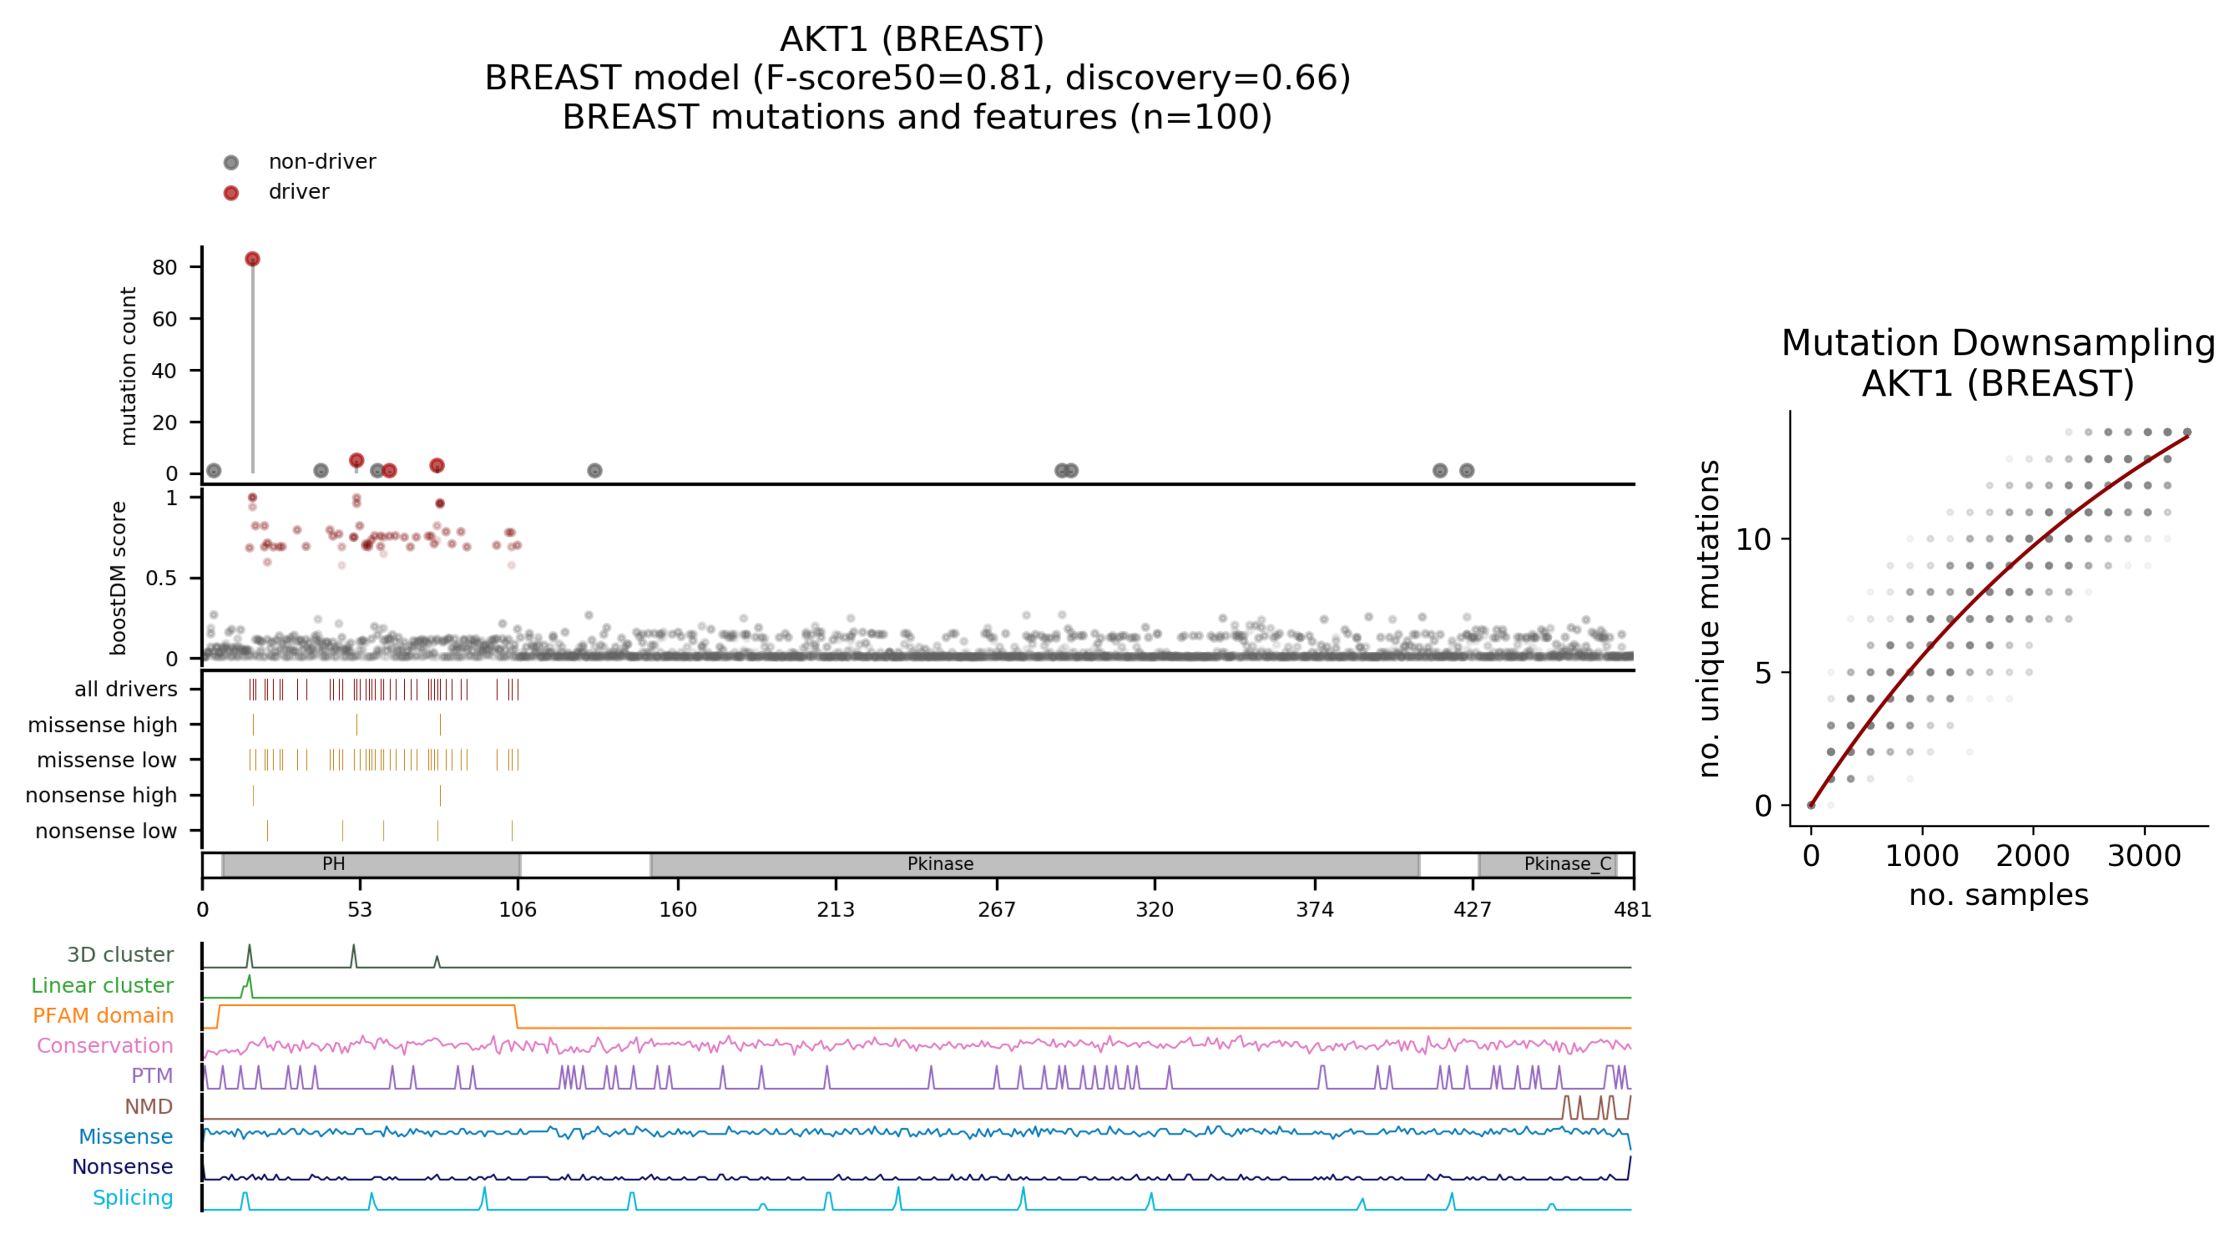This screenshot has width=2235, height=1239.
Task: Select the Pkinase domain bar
Action: [x=1034, y=864]
